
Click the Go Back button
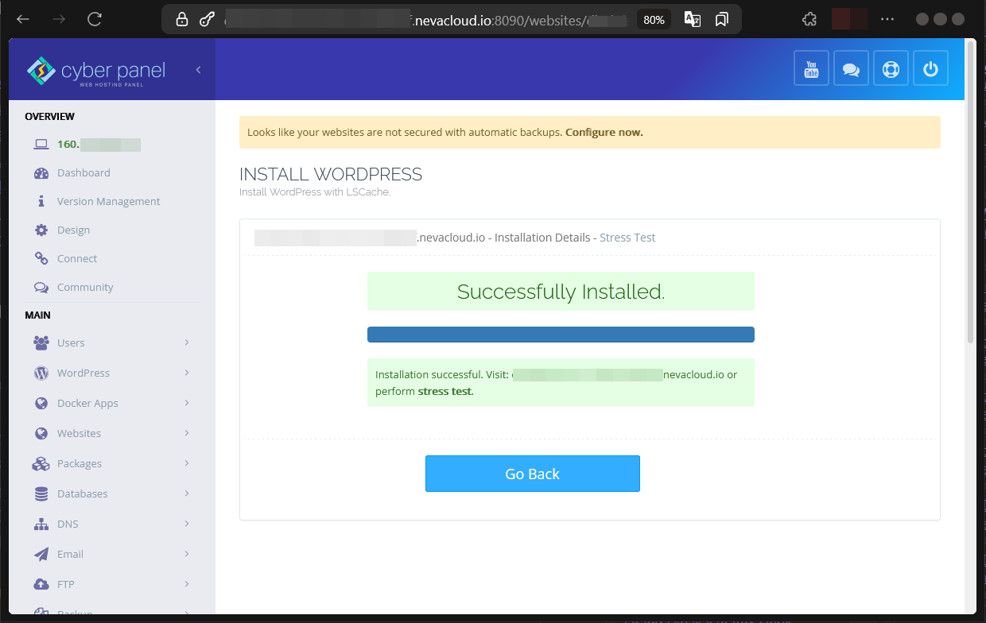(533, 474)
